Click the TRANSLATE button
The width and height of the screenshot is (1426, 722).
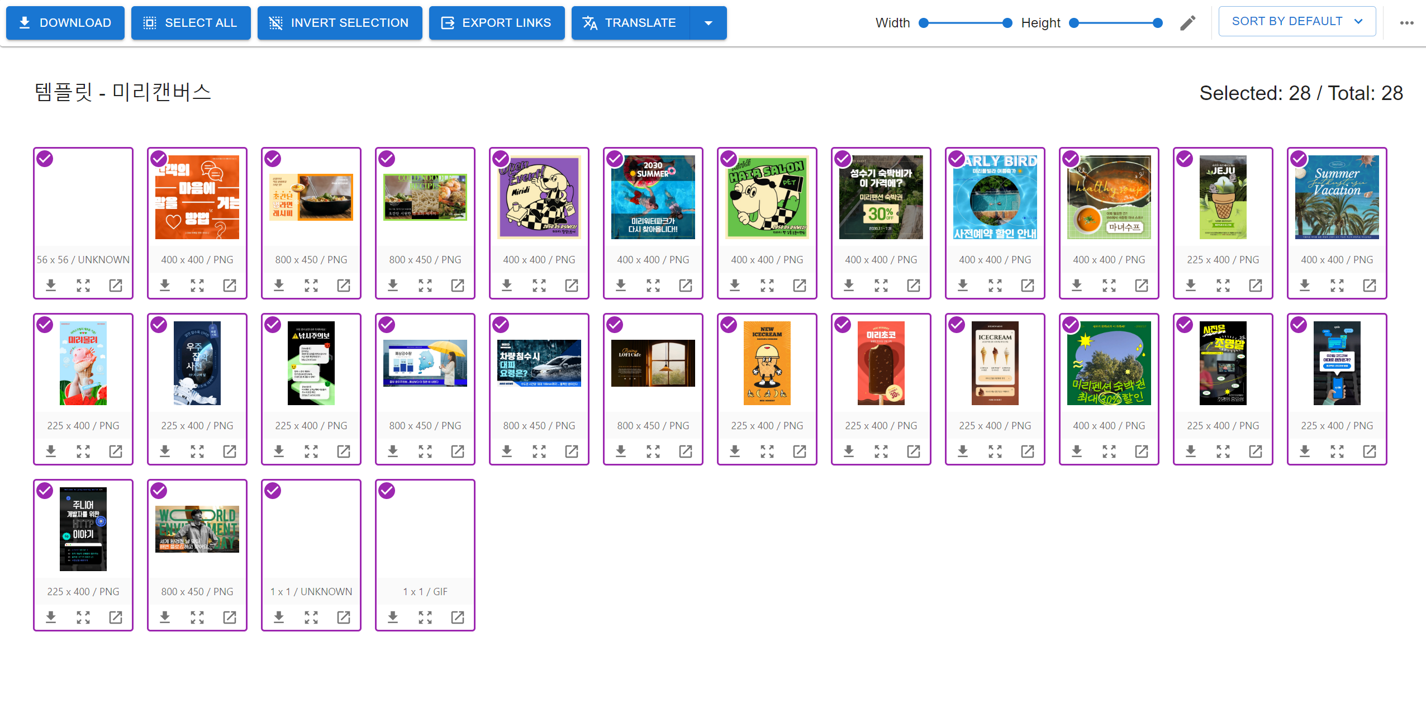pos(630,23)
